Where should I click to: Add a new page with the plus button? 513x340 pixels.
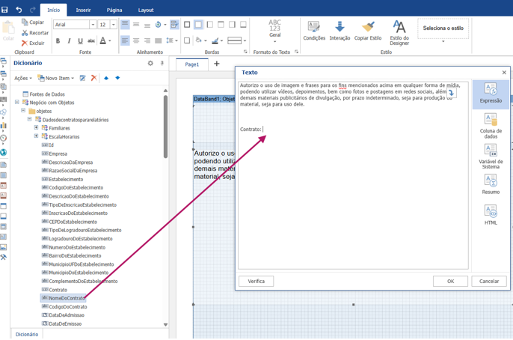click(x=217, y=64)
